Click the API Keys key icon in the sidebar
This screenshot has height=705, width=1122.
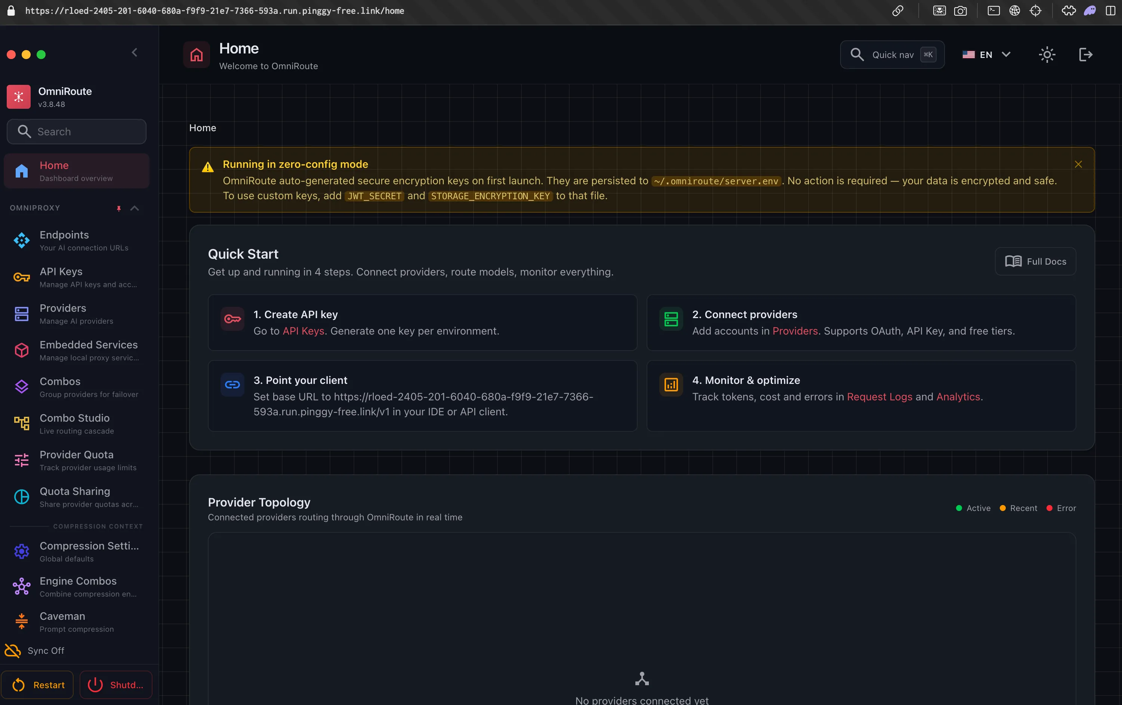21,277
